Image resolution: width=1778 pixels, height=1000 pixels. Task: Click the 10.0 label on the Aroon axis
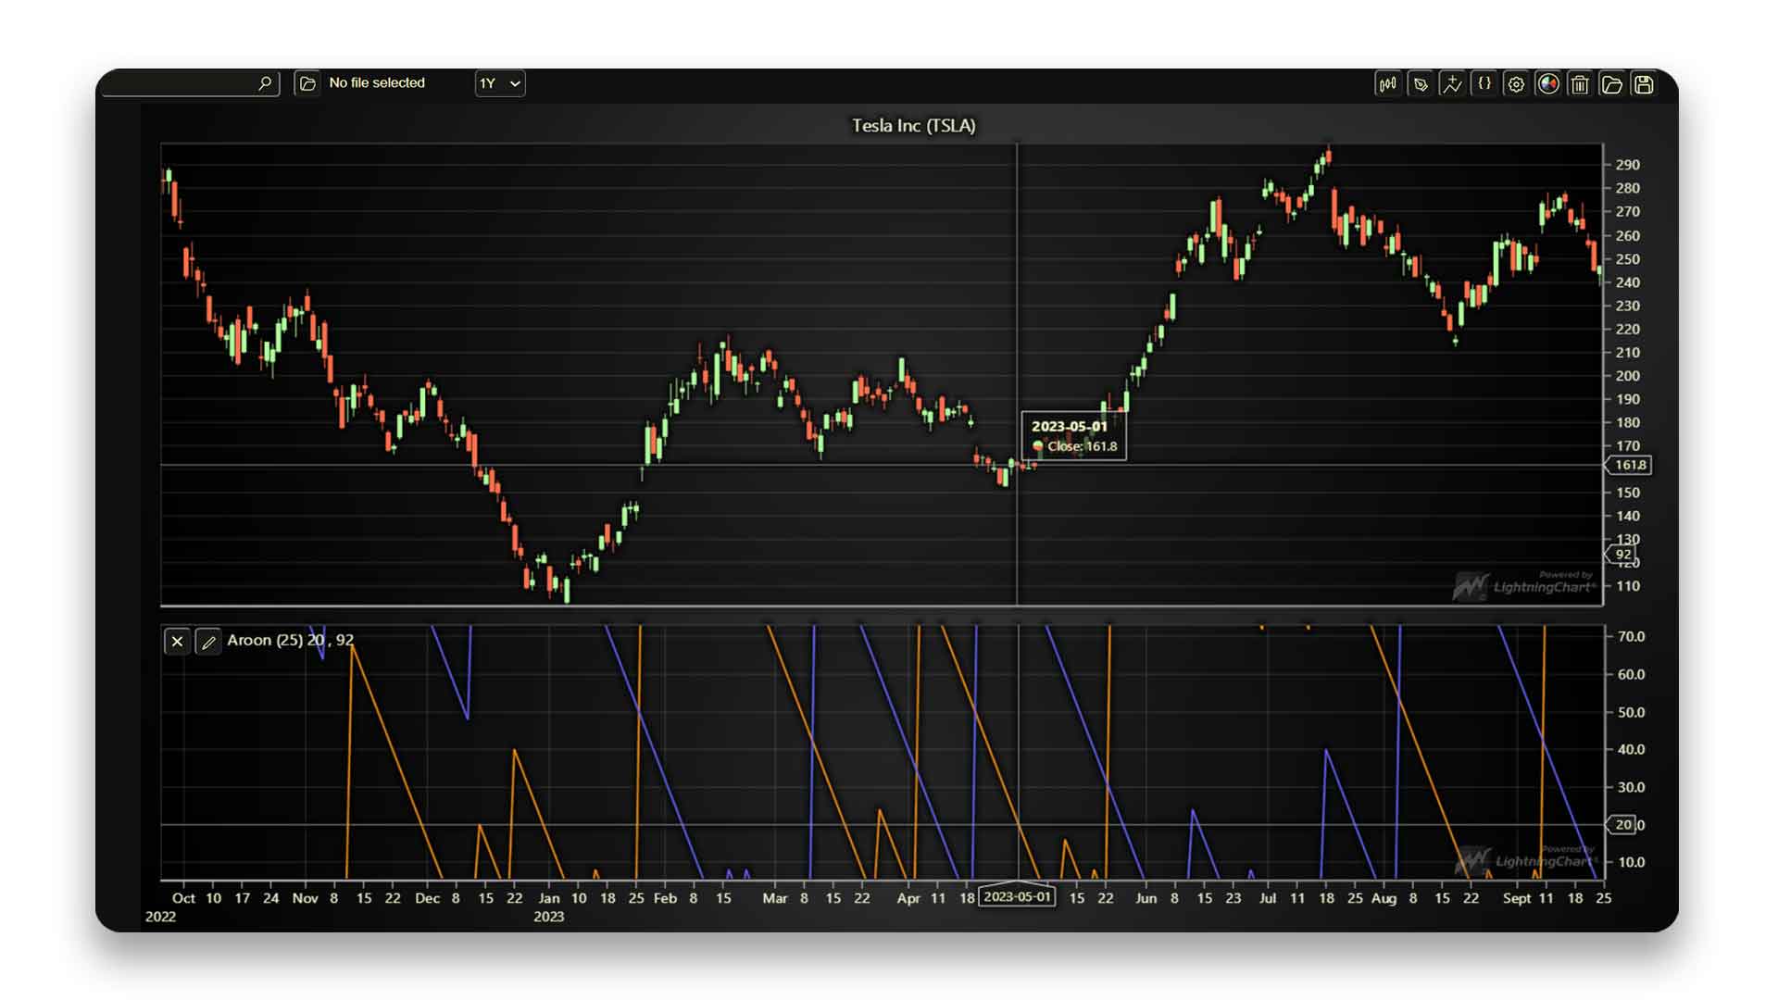tap(1631, 861)
